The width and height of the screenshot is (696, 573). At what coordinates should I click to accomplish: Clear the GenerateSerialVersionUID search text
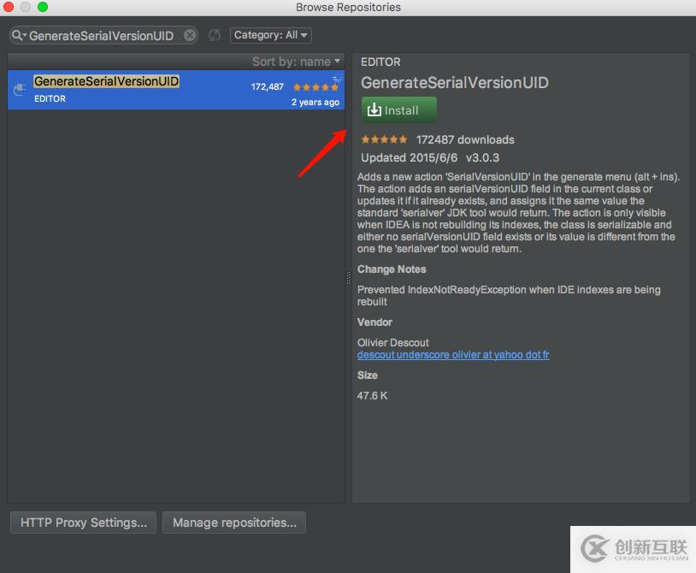(x=190, y=35)
